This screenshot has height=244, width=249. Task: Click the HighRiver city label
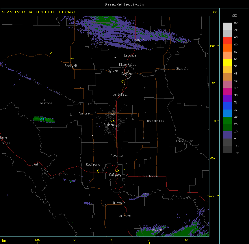pyautogui.click(x=124, y=215)
